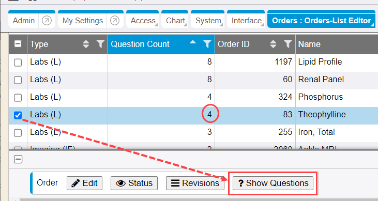This screenshot has width=378, height=201.
Task: Uncheck the Theophylline row checkbox
Action: (x=18, y=115)
